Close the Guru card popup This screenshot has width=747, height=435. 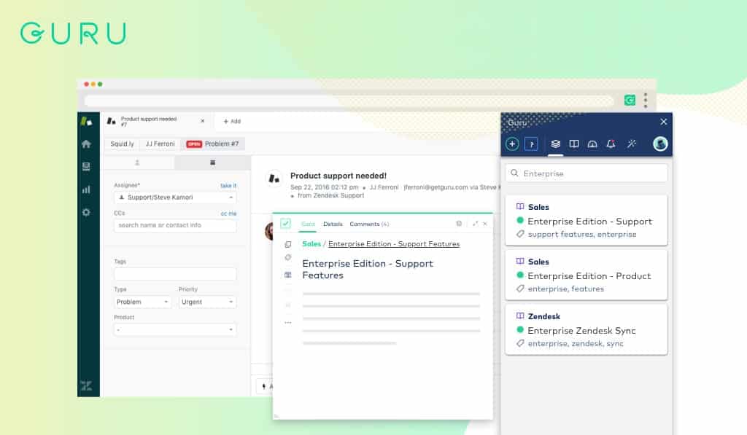tap(485, 223)
